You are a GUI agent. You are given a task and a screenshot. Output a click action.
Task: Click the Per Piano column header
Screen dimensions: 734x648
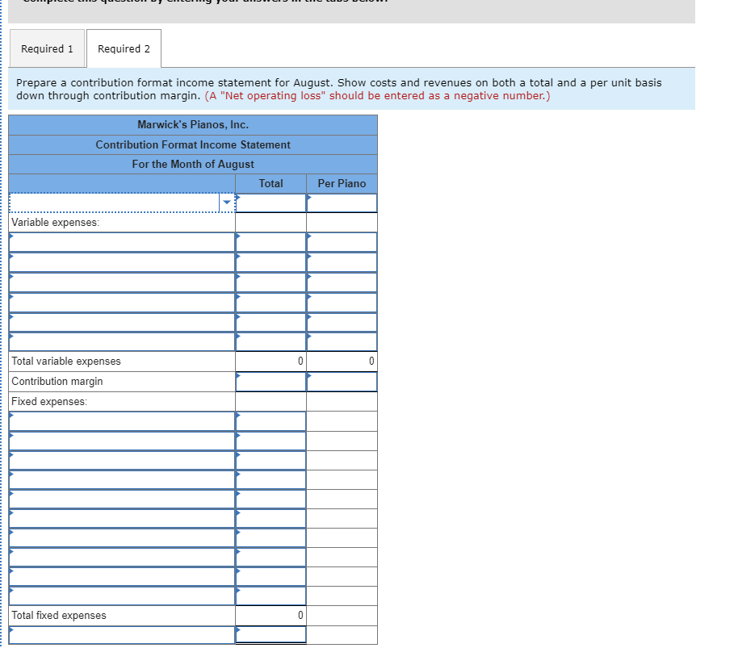click(342, 183)
